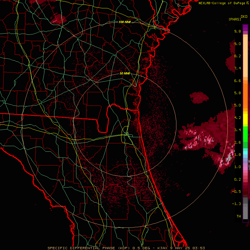Click the 2.6 scale value

(x=237, y=142)
